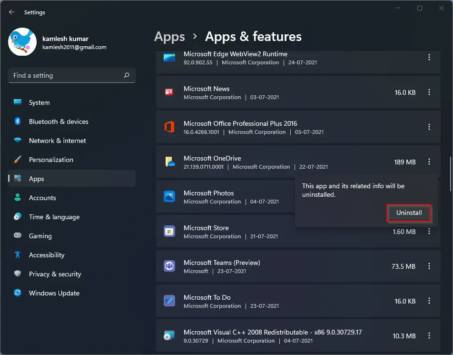The image size is (453, 355).
Task: Click the Microsoft Edge WebView2 Runtime icon
Action: pyautogui.click(x=169, y=58)
